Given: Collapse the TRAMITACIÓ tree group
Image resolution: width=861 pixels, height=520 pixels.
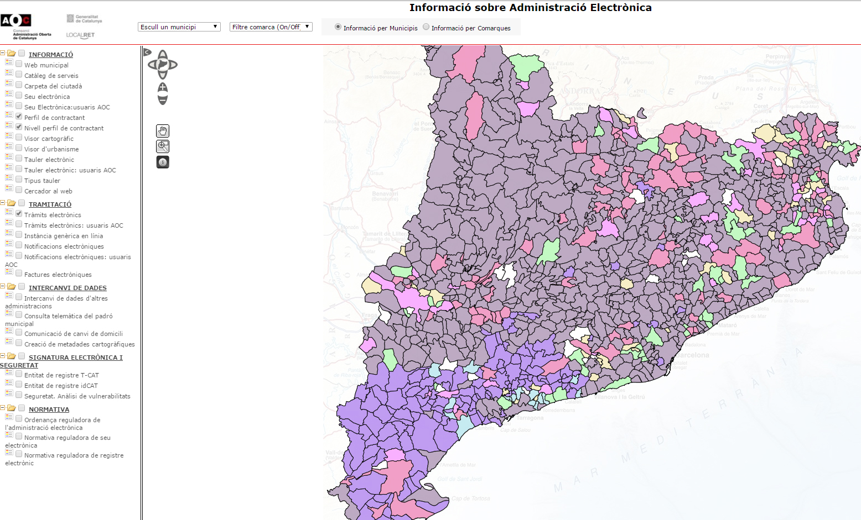Looking at the screenshot, I should [x=3, y=203].
